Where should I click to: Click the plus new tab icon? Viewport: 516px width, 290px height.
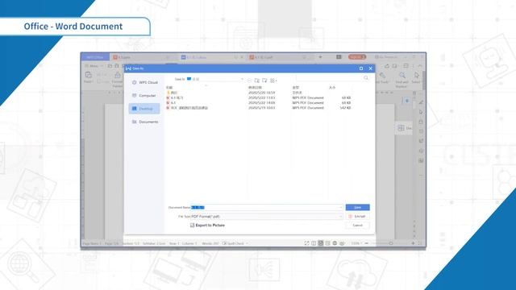[x=320, y=57]
